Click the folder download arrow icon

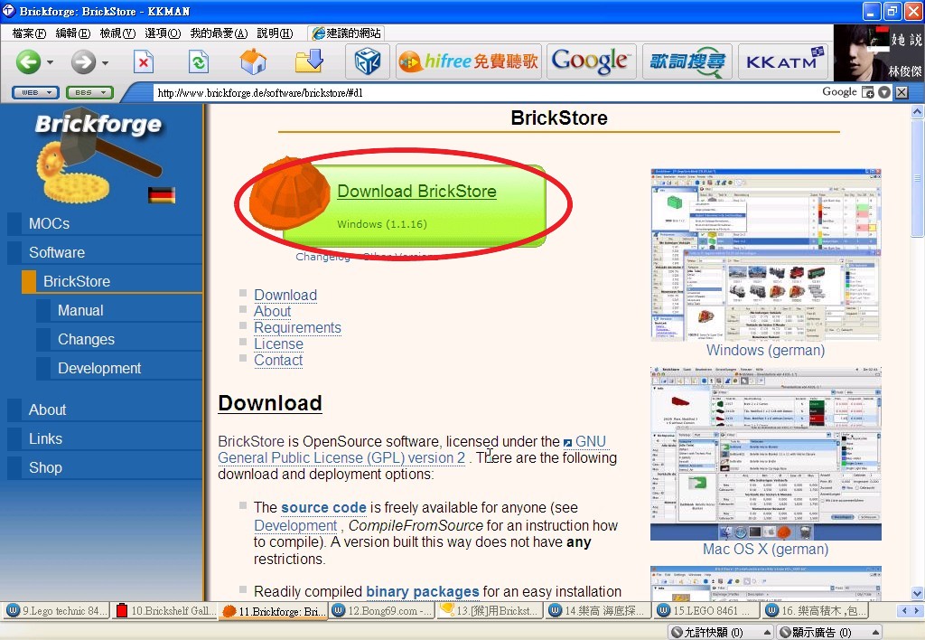[309, 61]
